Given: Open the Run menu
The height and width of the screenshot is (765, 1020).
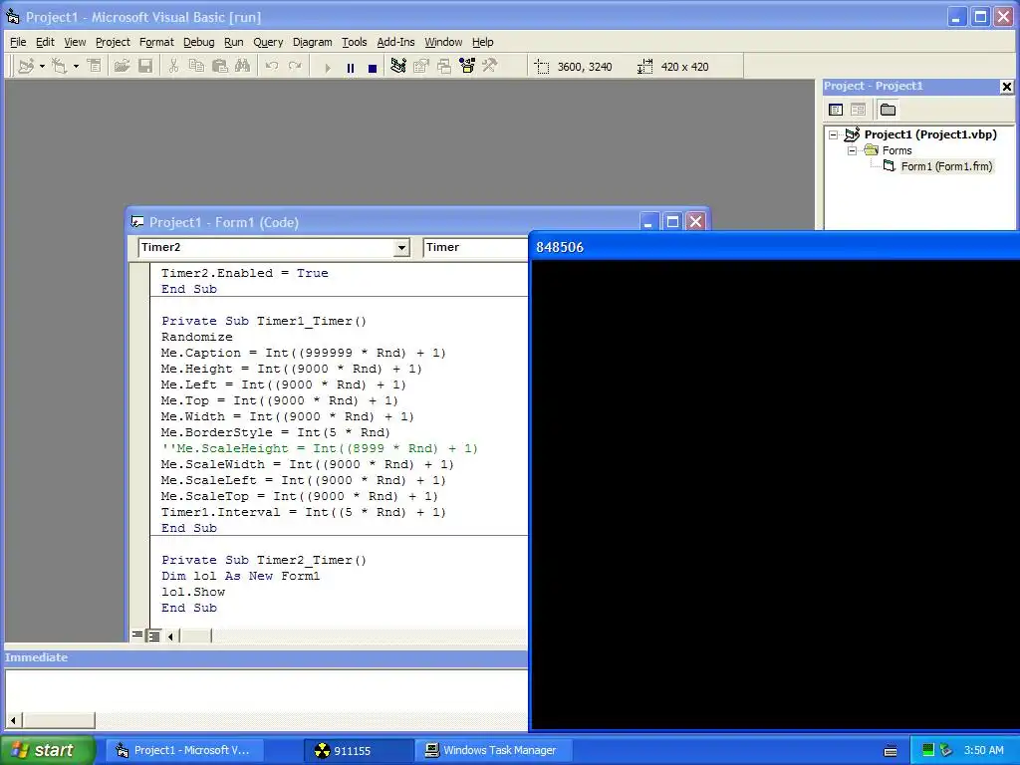Looking at the screenshot, I should (x=233, y=42).
